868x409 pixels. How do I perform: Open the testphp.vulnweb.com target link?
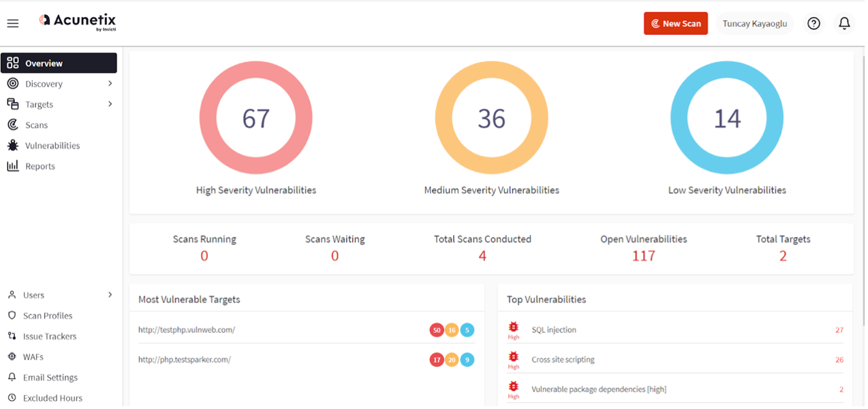click(x=187, y=330)
